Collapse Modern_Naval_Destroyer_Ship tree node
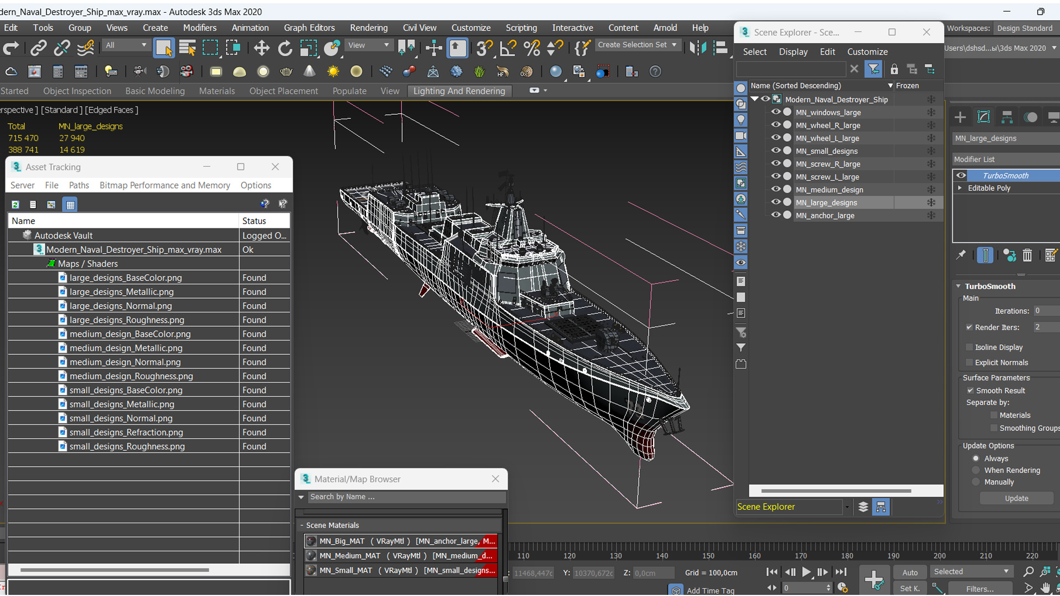This screenshot has width=1060, height=596. (x=755, y=99)
